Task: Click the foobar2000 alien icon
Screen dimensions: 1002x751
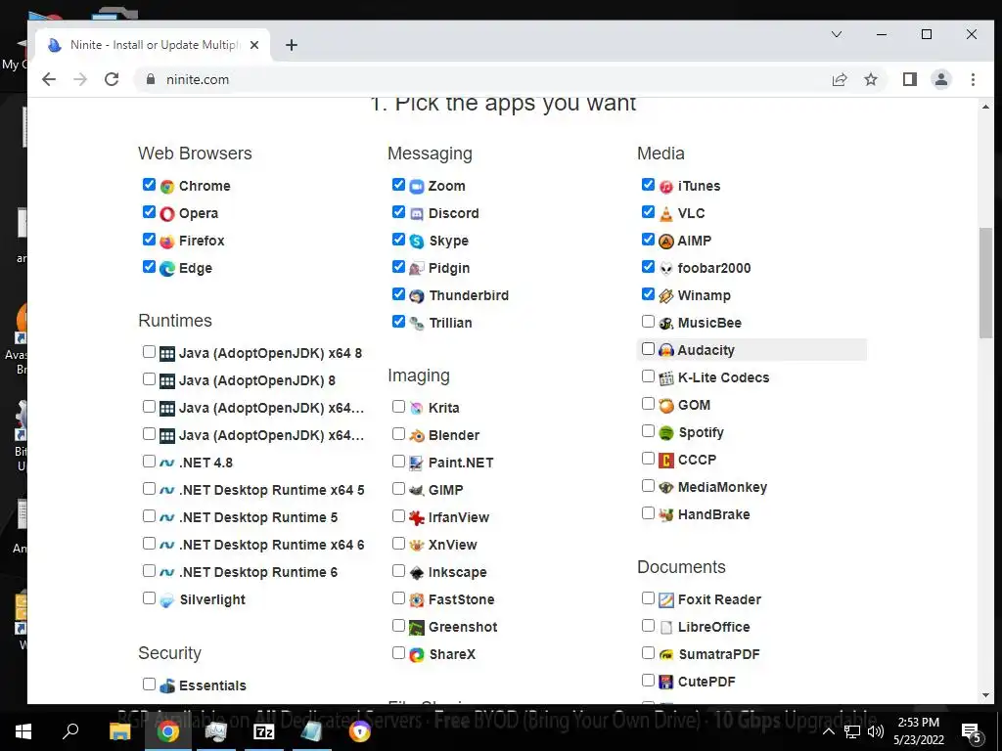Action: click(665, 269)
